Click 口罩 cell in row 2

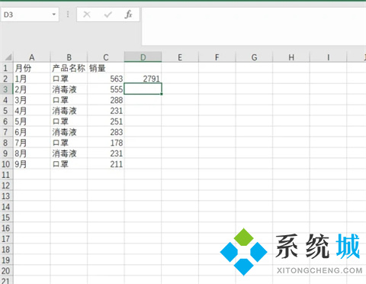[69, 79]
